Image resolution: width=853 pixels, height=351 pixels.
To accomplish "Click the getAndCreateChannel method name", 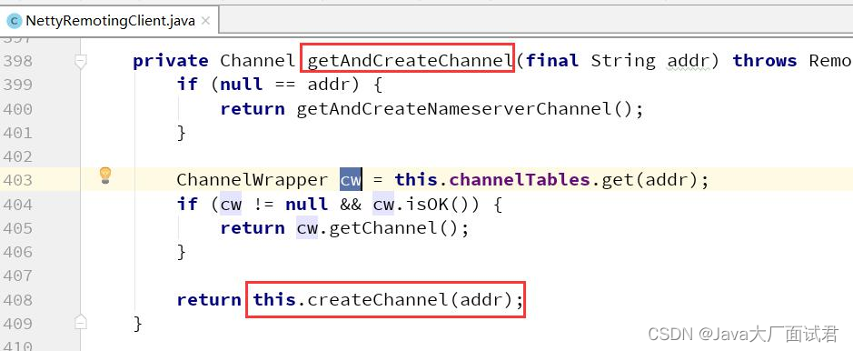I will (x=411, y=61).
